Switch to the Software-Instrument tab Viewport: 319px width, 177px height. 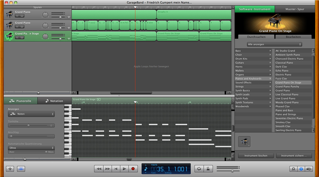[255, 9]
